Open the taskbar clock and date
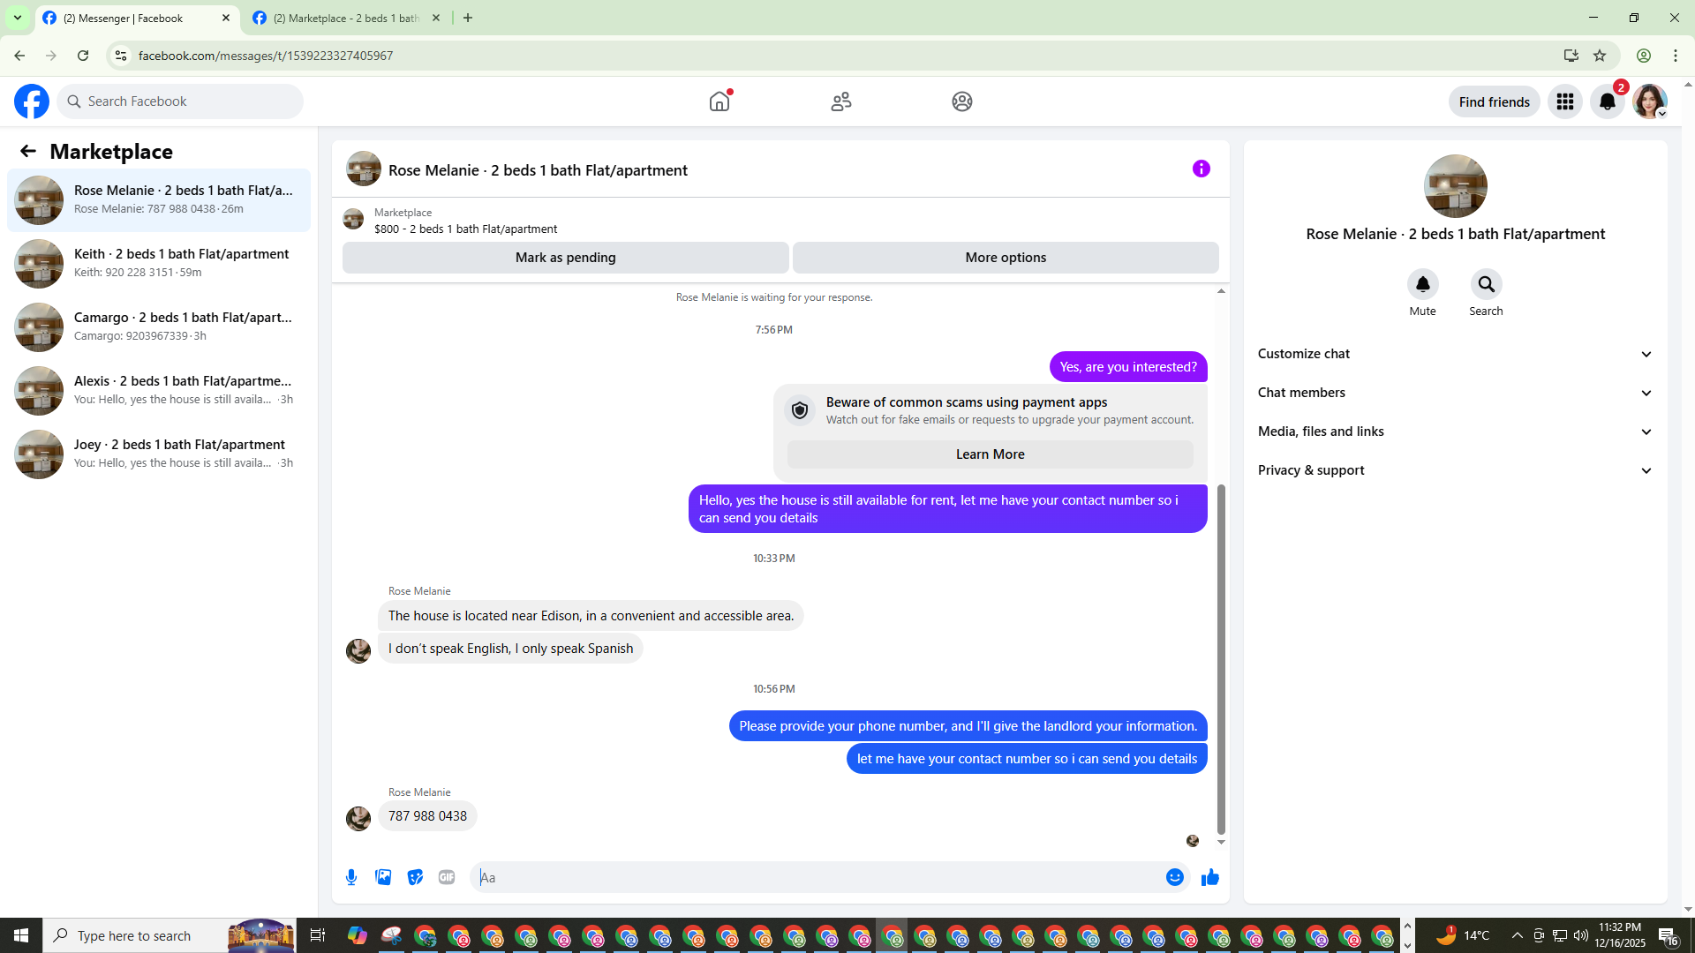This screenshot has height=953, width=1695. tap(1619, 935)
